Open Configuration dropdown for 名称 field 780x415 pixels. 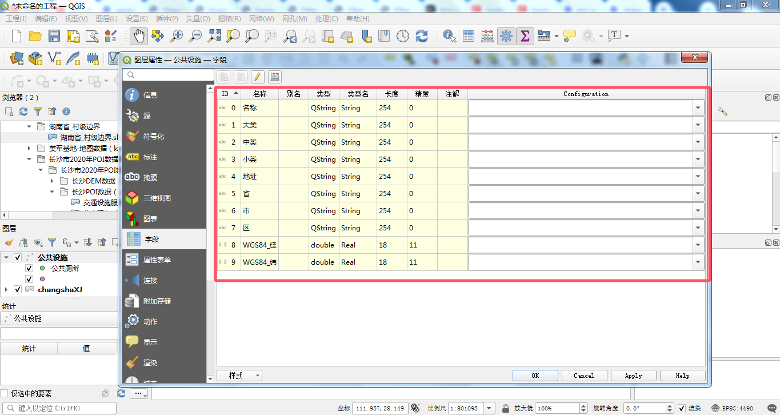tap(698, 108)
